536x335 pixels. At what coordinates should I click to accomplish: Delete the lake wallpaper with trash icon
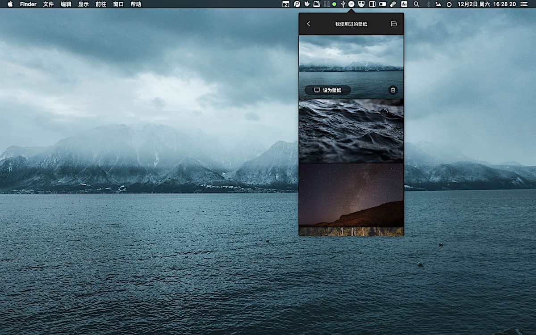click(393, 90)
